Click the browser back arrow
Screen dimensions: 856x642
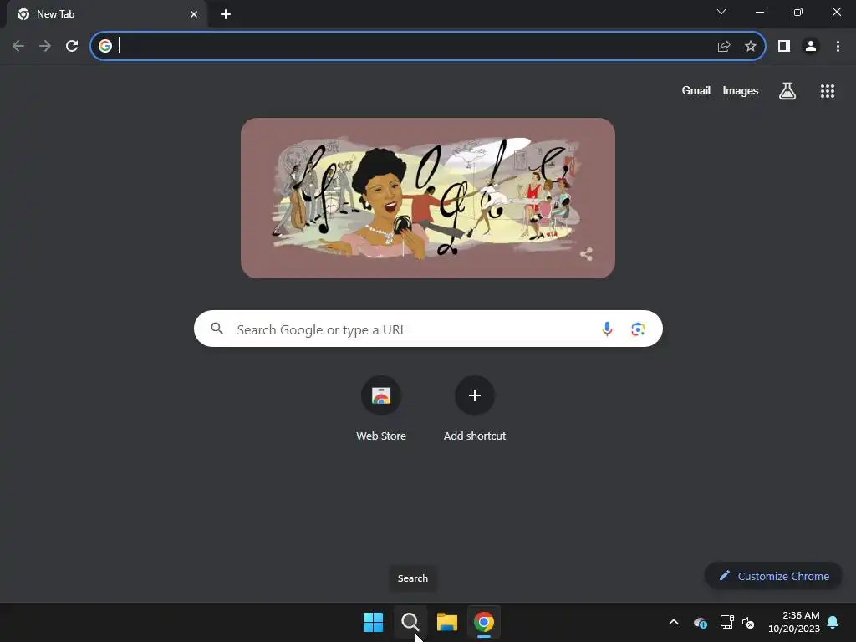click(18, 46)
